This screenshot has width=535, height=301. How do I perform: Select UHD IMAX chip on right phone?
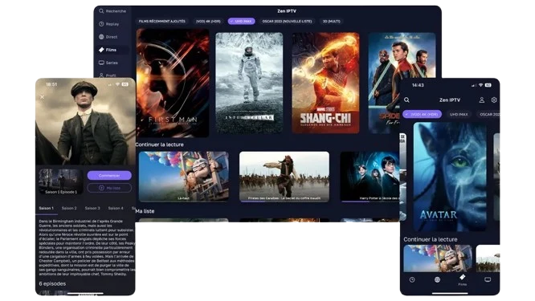459,114
